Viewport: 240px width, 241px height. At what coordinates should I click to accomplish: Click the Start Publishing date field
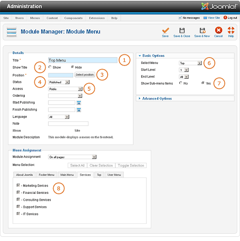(62, 103)
